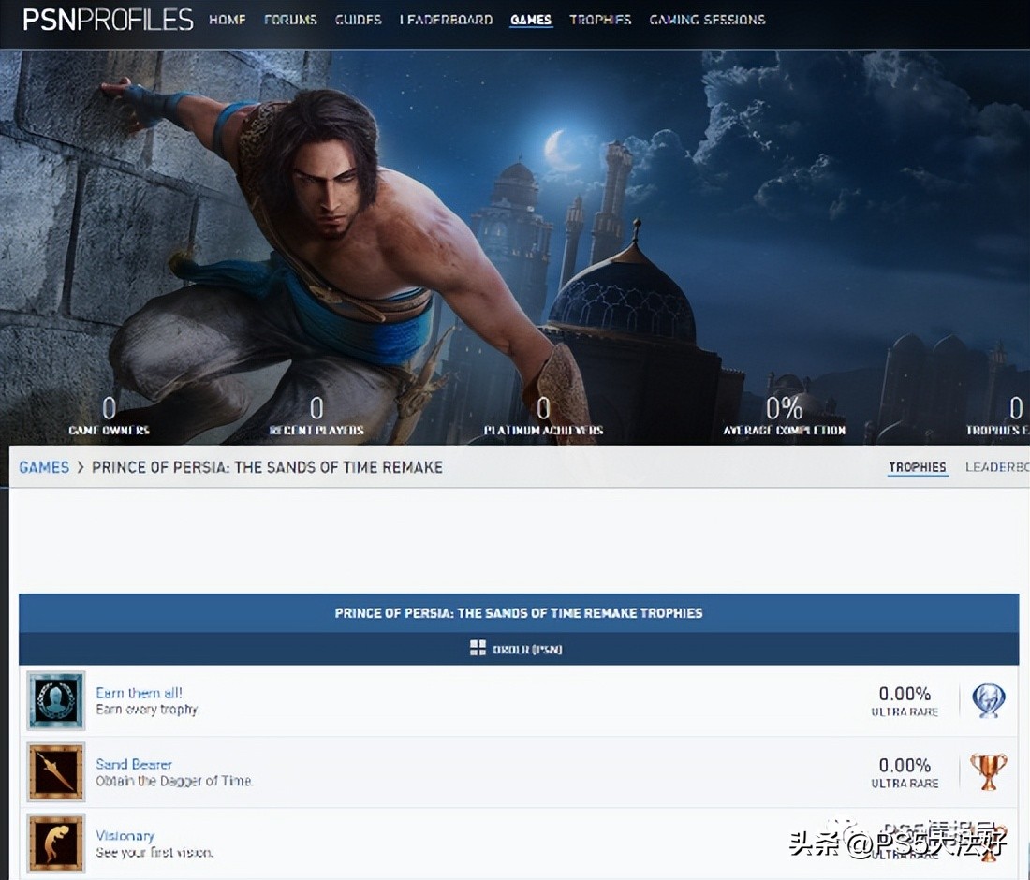
Task: Go to the Forums page
Action: pos(290,20)
